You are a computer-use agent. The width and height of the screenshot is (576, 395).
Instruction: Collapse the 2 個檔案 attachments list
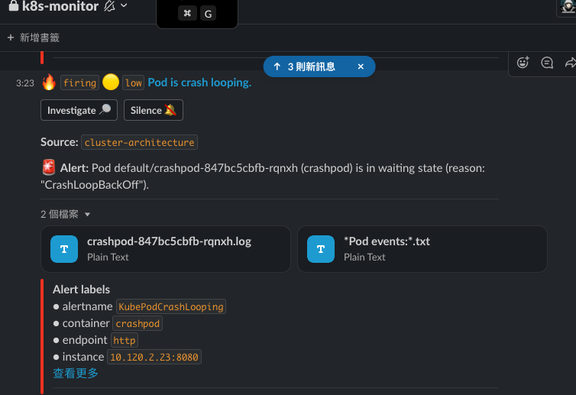click(87, 215)
